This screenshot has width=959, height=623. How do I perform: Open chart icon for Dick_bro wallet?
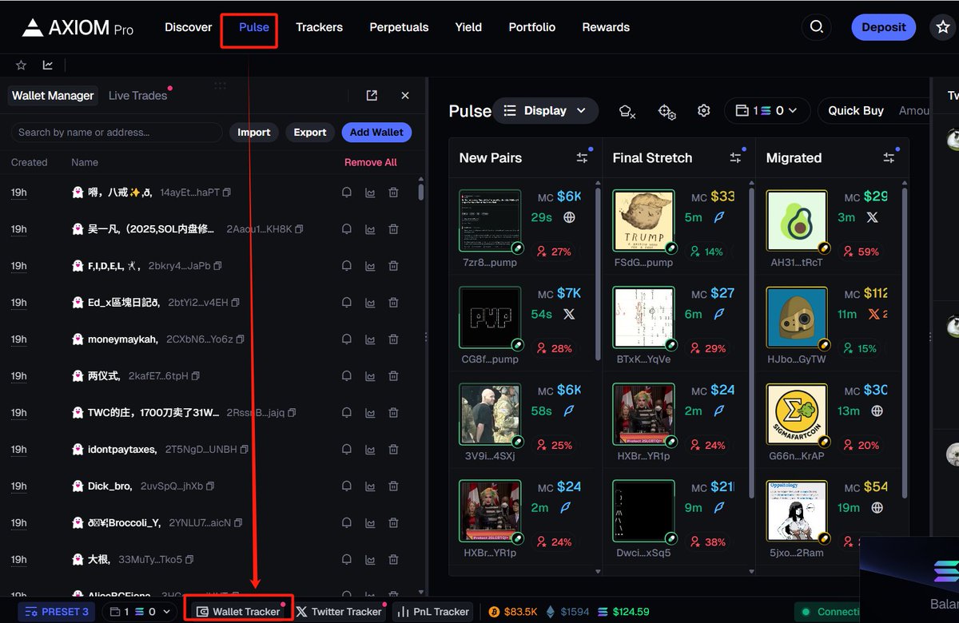point(370,486)
